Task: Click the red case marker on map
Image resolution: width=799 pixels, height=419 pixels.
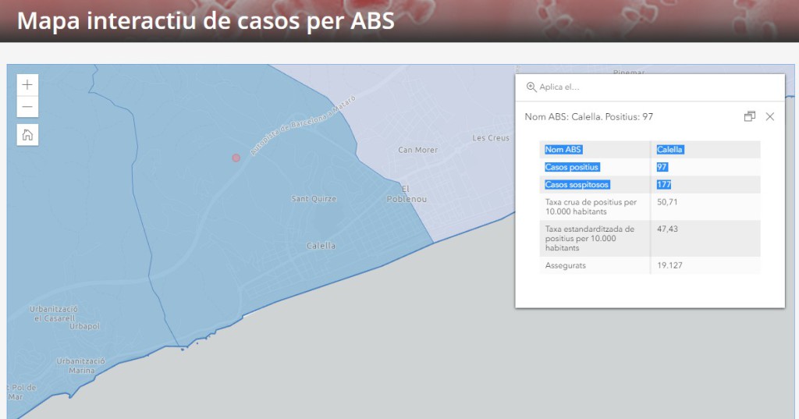Action: pyautogui.click(x=236, y=158)
